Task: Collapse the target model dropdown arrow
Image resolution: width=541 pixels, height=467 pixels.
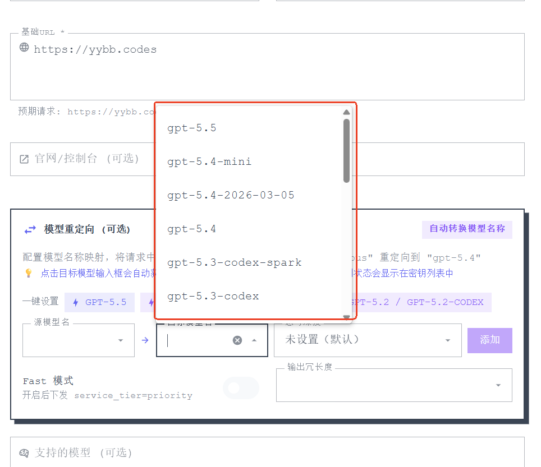Action: pos(254,340)
